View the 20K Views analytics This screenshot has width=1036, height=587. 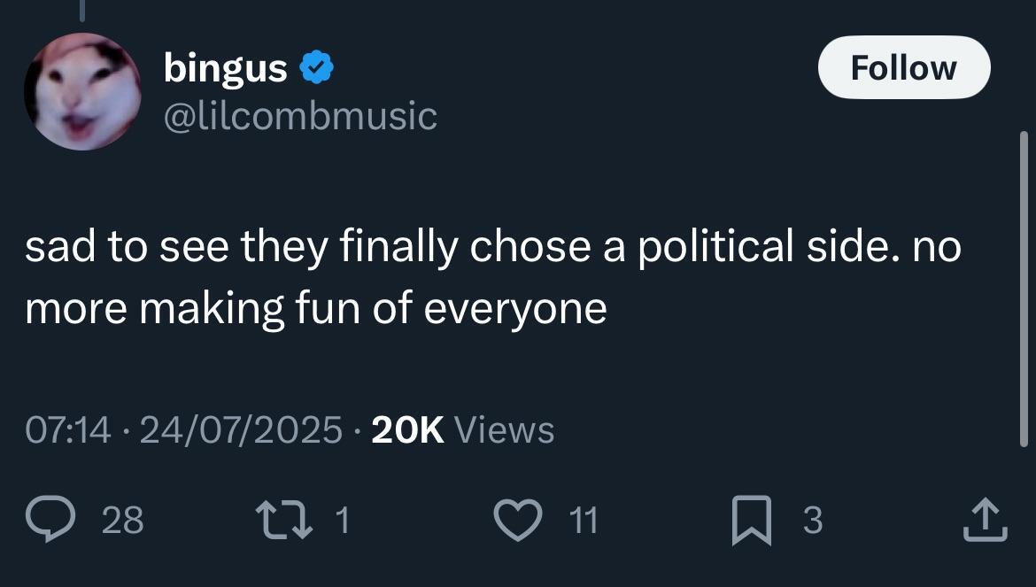[x=463, y=430]
